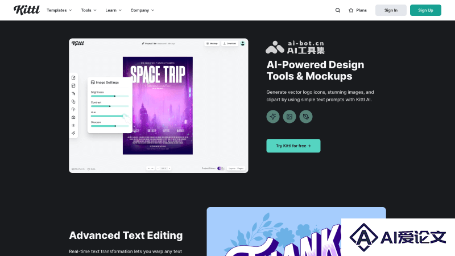Screen dimensions: 455x256
Task: Switch to the Pages tab in editor preview
Action: [241, 168]
